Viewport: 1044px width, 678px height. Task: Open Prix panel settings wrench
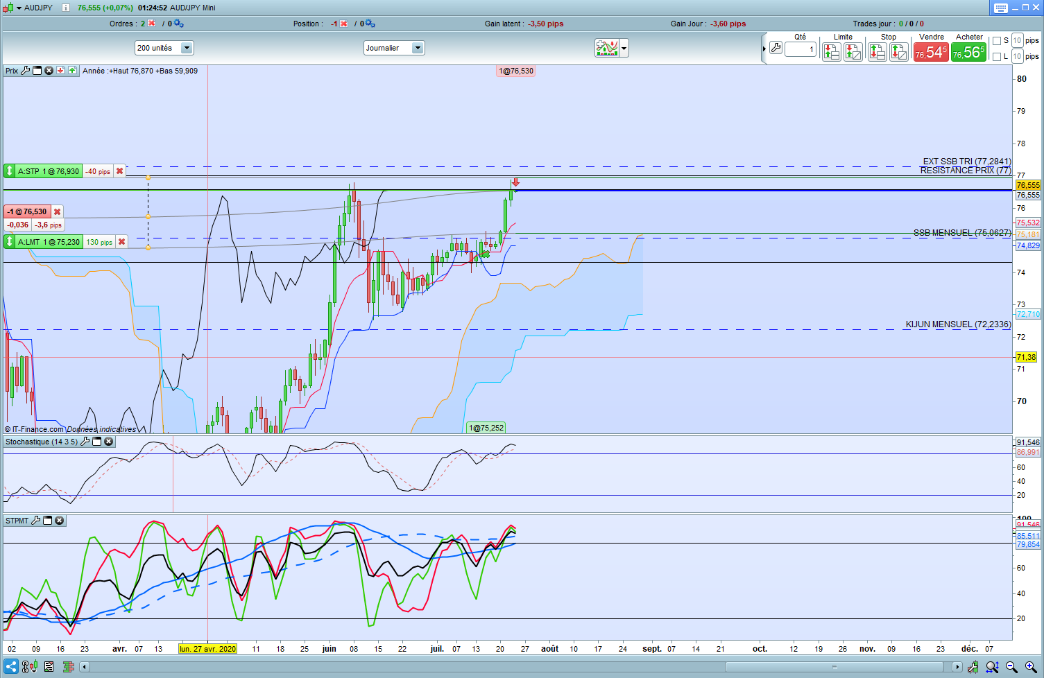(26, 71)
